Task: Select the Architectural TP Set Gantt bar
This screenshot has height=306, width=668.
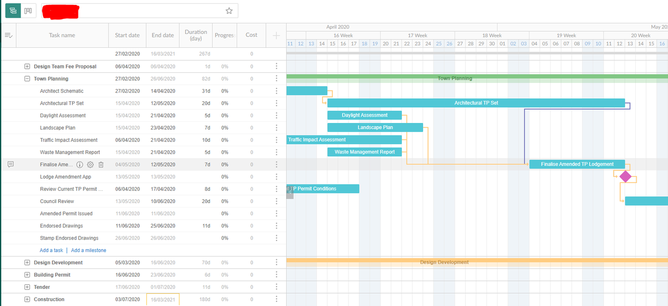Action: (476, 103)
